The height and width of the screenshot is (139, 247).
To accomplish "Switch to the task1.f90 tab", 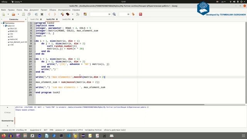I will point(34,19).
